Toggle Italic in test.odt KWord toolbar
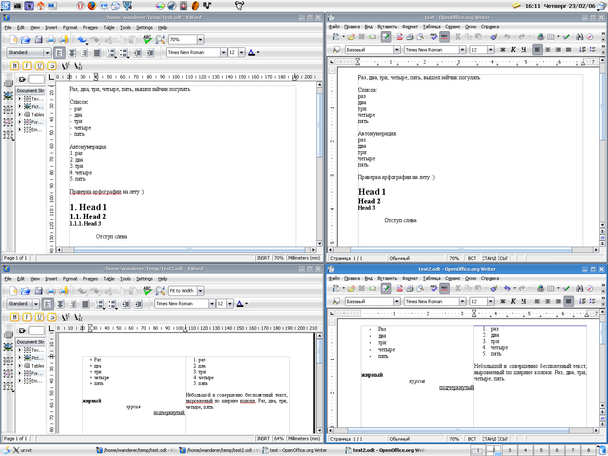Screen dimensions: 608x456 tap(27, 66)
